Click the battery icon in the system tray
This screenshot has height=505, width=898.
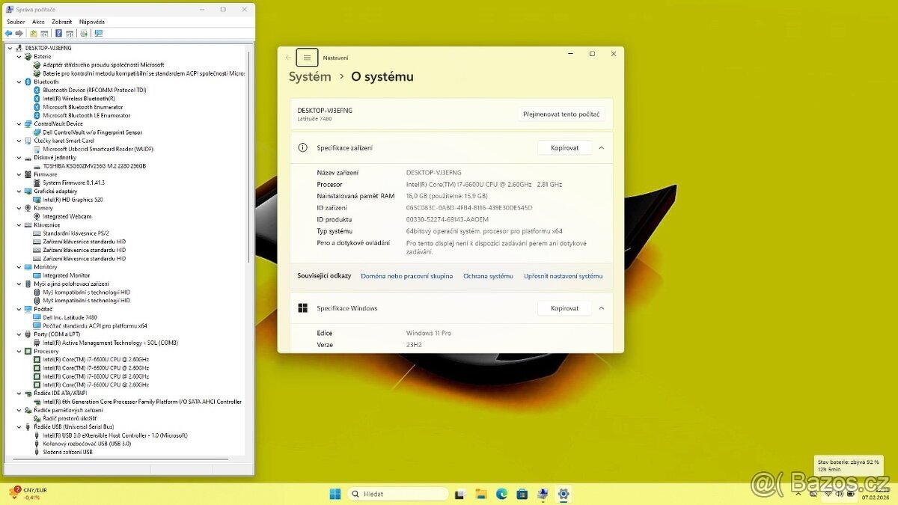[x=851, y=494]
